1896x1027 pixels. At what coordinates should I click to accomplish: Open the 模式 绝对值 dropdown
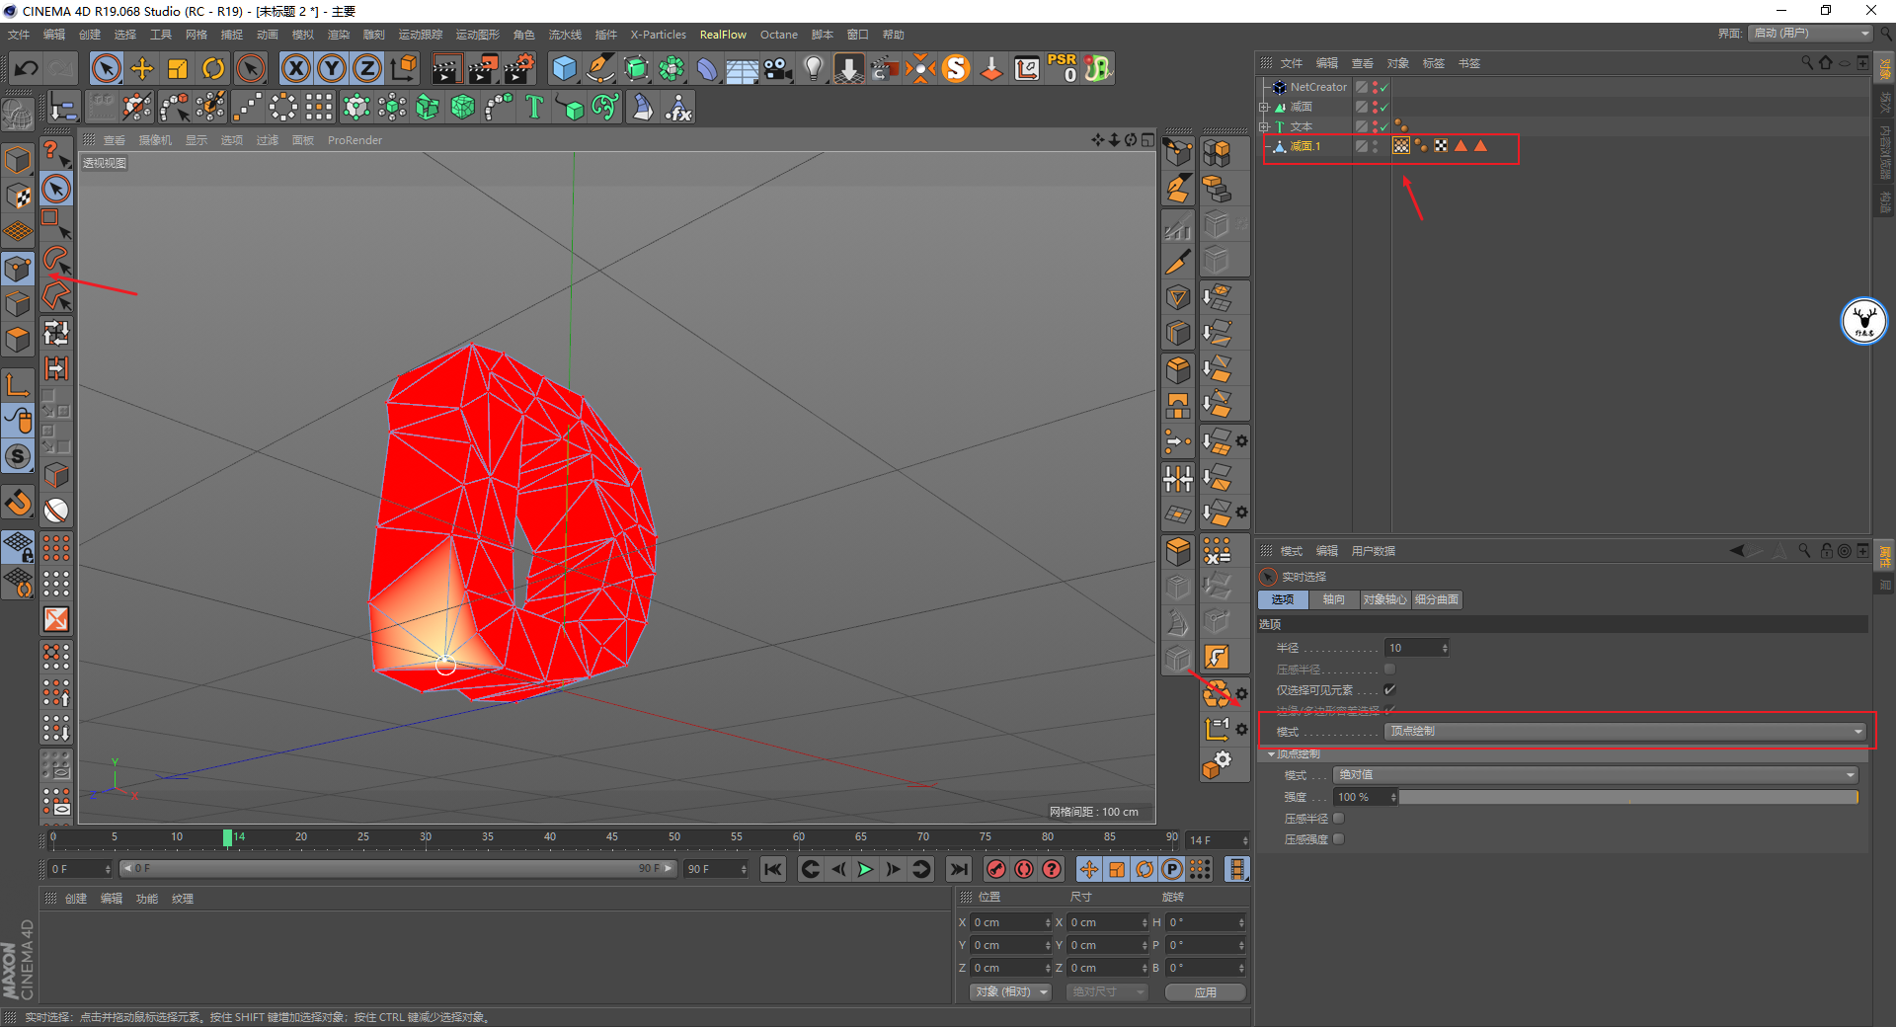coord(1595,774)
